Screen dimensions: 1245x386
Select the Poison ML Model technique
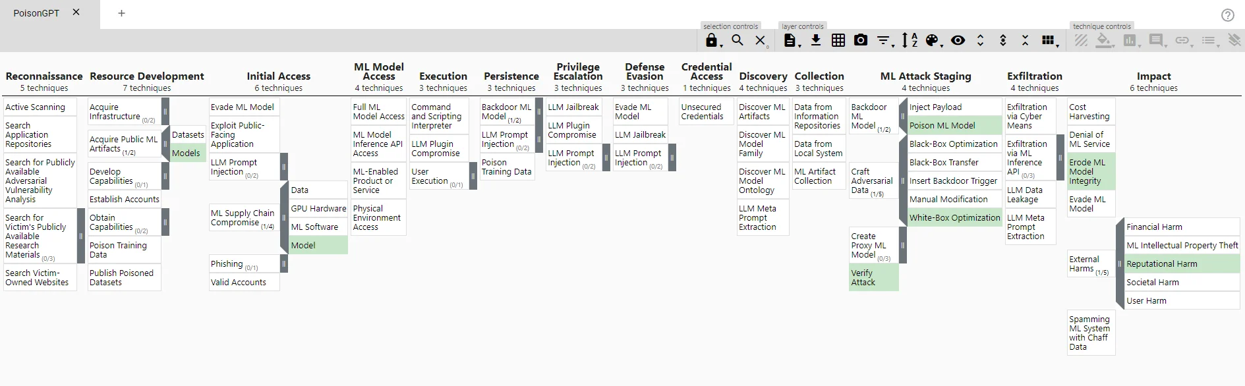coord(955,125)
